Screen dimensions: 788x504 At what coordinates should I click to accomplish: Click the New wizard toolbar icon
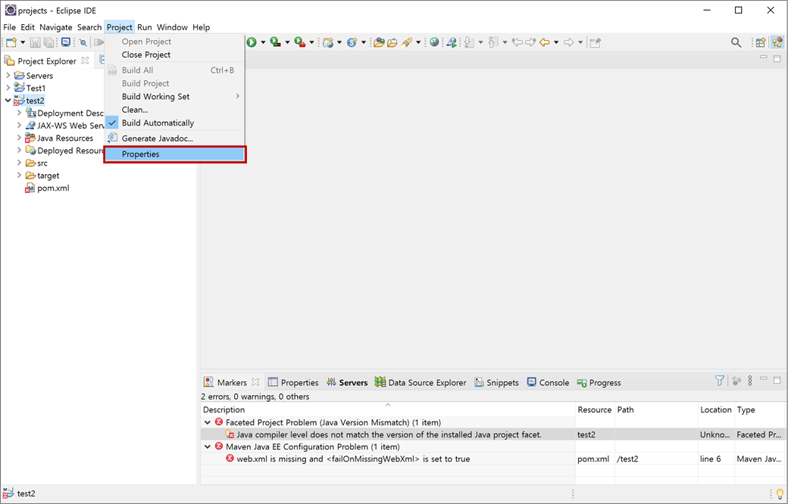tap(11, 42)
